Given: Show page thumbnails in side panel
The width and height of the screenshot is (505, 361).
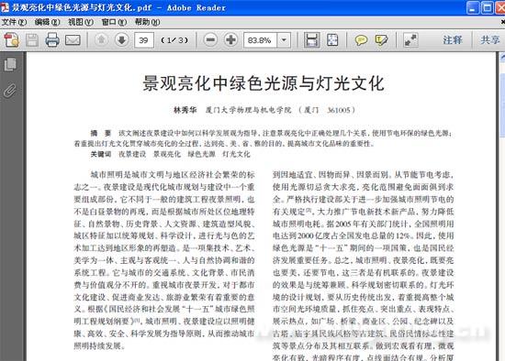Looking at the screenshot, I should 11,64.
